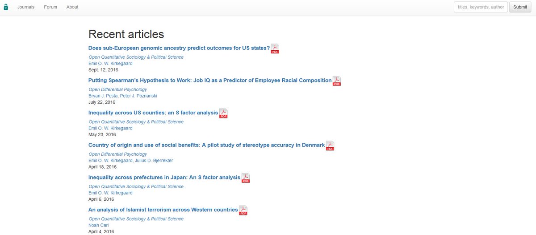View author Noah Carl's page
Screen dimensions: 536x235
[x=99, y=225]
